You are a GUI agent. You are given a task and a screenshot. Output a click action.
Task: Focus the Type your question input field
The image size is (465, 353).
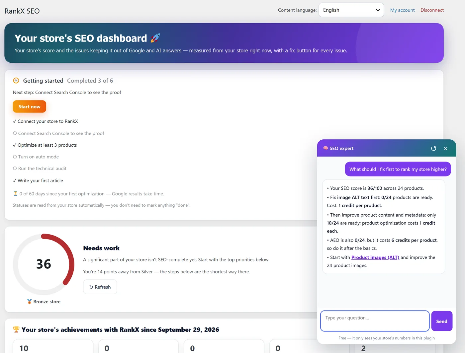tap(375, 321)
